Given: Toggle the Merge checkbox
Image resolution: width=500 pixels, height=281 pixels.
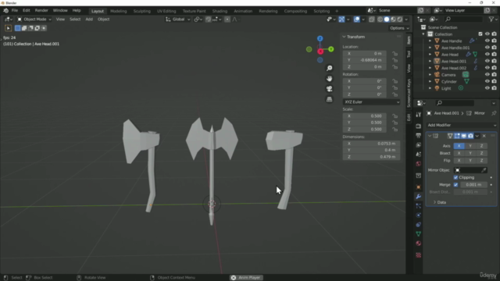Looking at the screenshot, I should pyautogui.click(x=455, y=185).
